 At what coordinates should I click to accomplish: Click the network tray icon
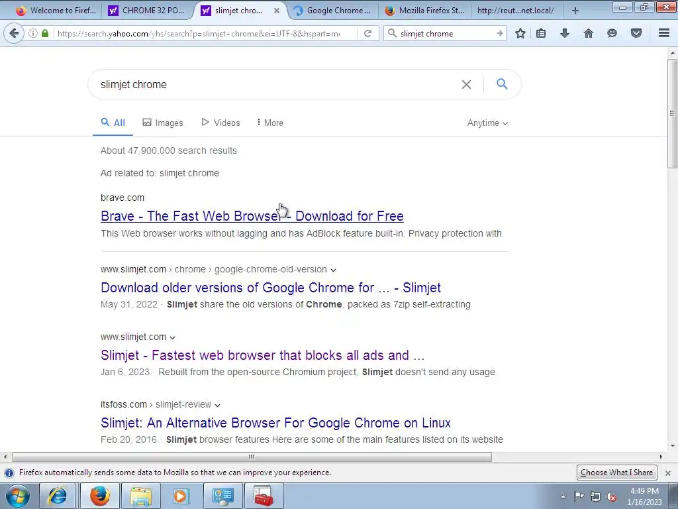tap(595, 496)
